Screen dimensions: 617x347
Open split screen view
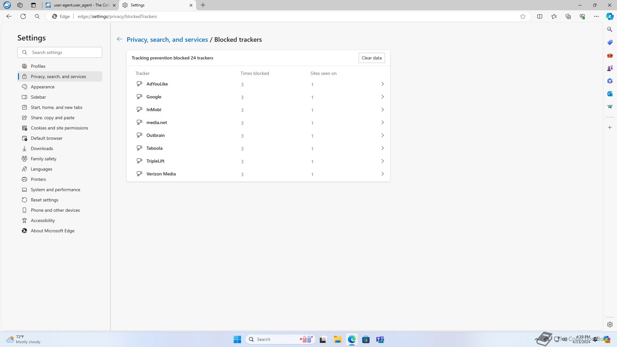[540, 16]
